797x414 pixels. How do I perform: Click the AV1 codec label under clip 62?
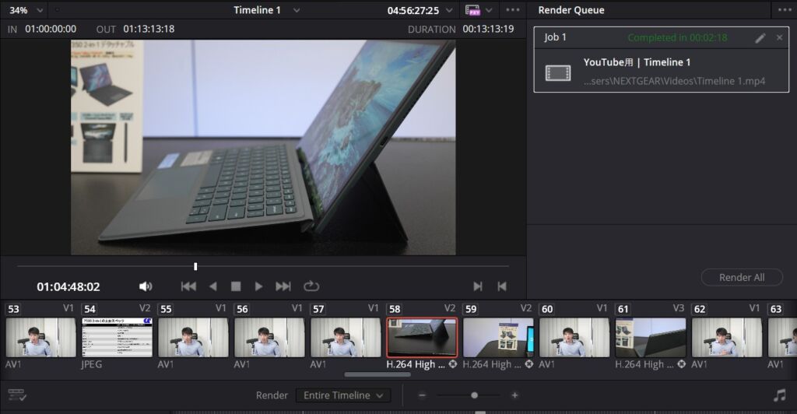click(700, 364)
